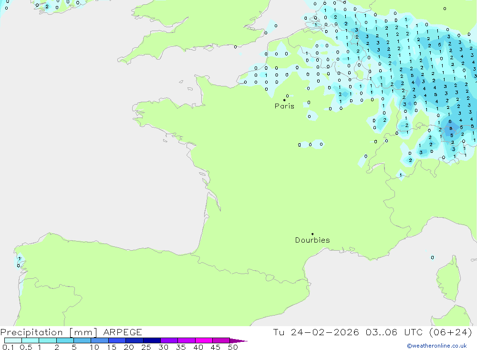Click the 'Tu 24-02-2026' date text
Image resolution: width=477 pixels, height=350 pixels.
(316, 332)
